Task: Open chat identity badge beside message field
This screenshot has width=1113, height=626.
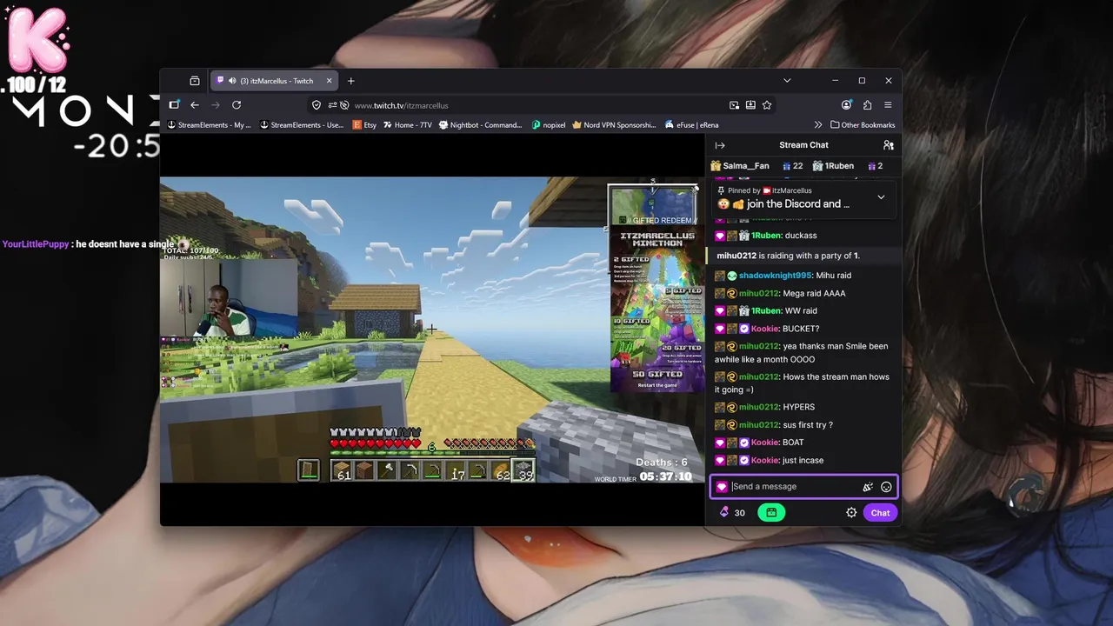Action: (722, 487)
